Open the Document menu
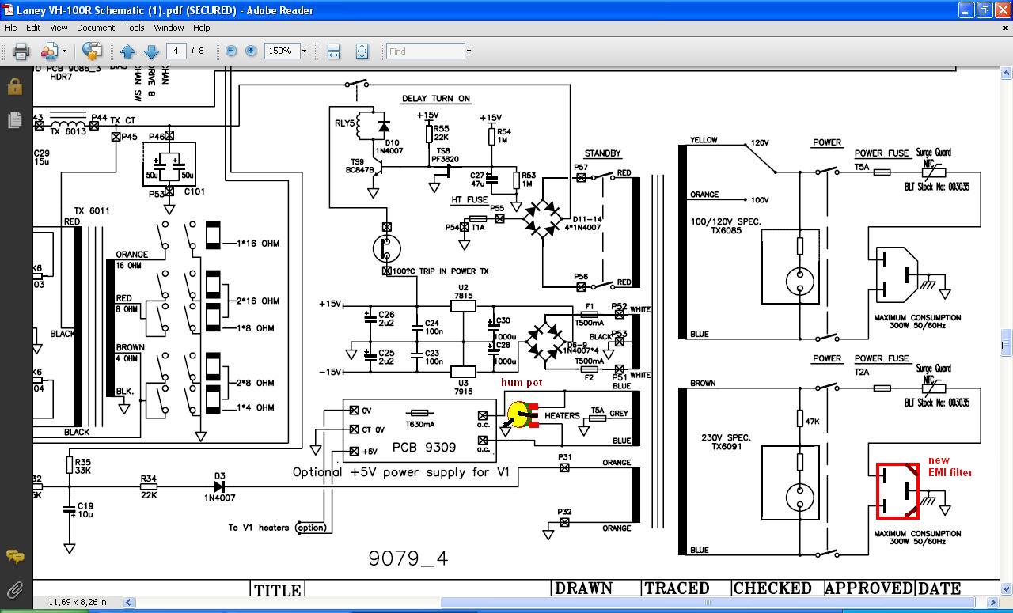The image size is (1013, 613). pos(96,28)
